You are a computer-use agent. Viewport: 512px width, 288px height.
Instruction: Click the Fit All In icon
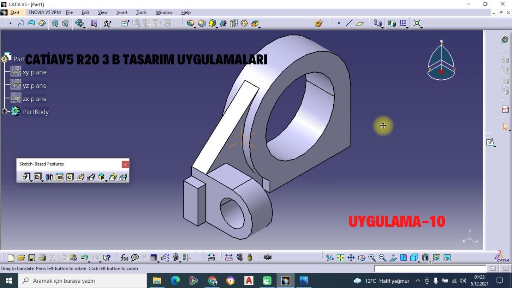pyautogui.click(x=340, y=258)
